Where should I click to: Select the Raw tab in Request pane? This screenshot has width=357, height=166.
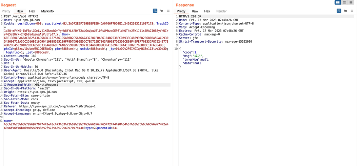click(x=20, y=11)
